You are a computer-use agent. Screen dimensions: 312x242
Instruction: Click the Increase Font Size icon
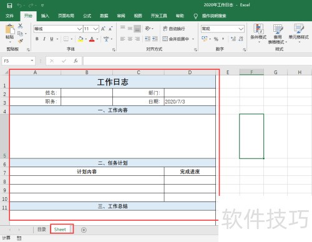103,29
